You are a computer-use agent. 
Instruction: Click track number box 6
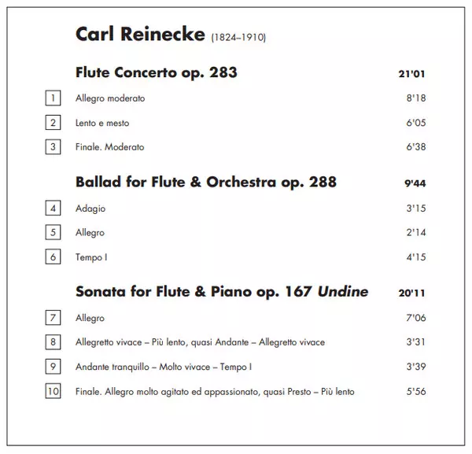pos(53,257)
